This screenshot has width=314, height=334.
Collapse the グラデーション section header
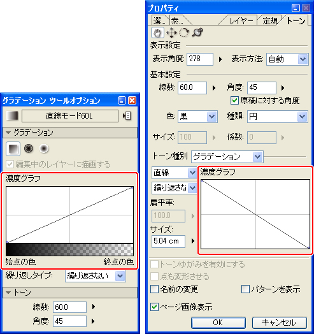tap(70, 133)
